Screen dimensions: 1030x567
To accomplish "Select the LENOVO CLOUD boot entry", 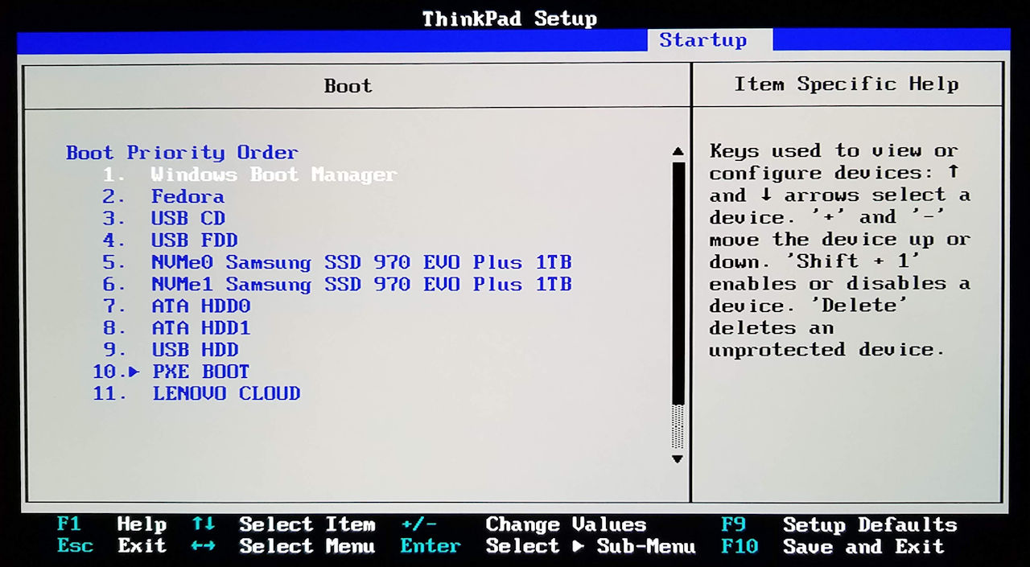I will tap(226, 393).
